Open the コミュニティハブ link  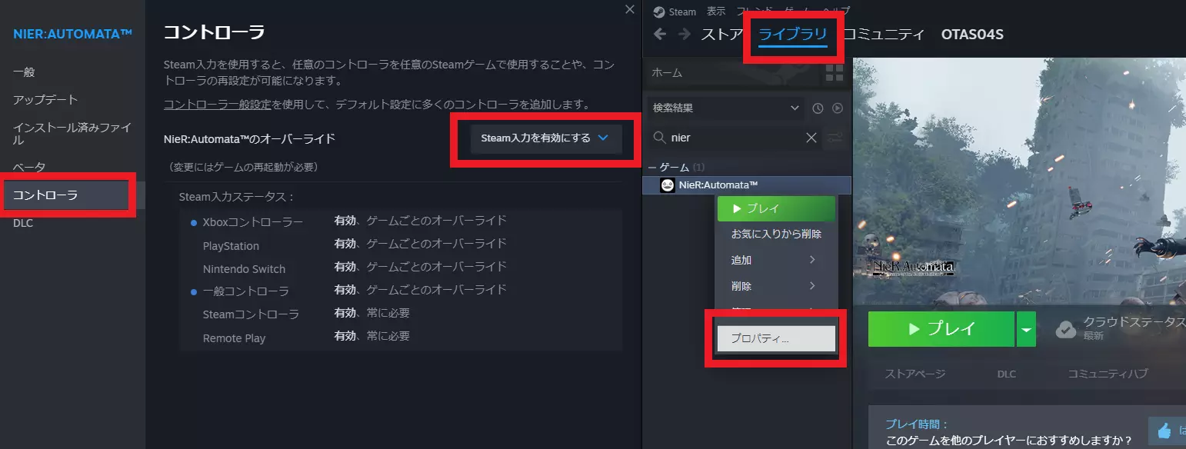pyautogui.click(x=1108, y=374)
